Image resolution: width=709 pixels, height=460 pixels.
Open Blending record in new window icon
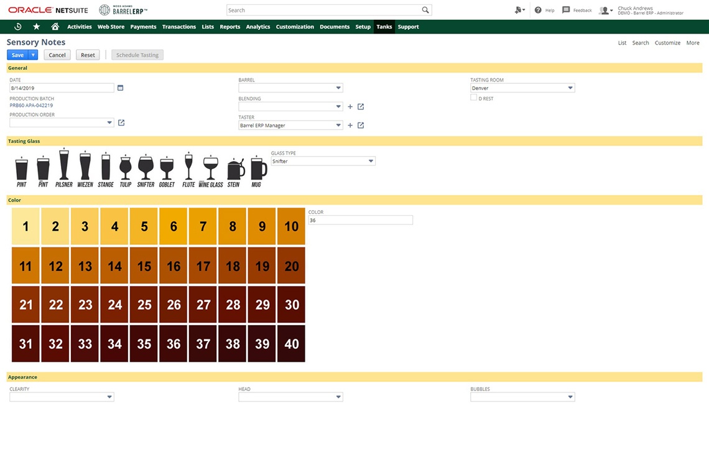click(x=361, y=107)
